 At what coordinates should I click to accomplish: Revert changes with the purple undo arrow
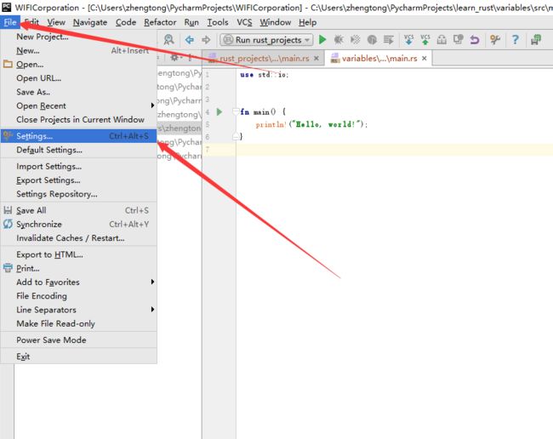[x=475, y=39]
